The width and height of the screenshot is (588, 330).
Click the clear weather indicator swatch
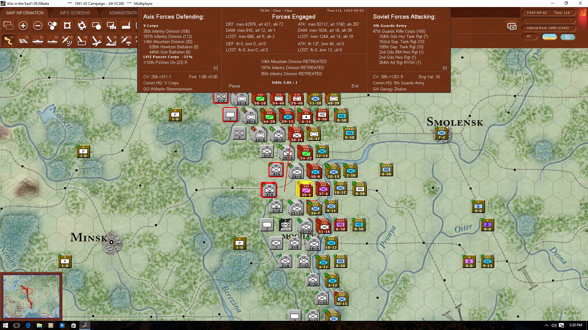549,37
